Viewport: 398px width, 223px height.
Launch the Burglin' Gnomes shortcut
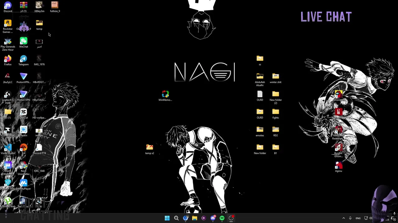tap(339, 151)
